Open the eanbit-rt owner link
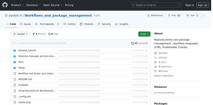Screen dimensions: 213x105 point(15,15)
